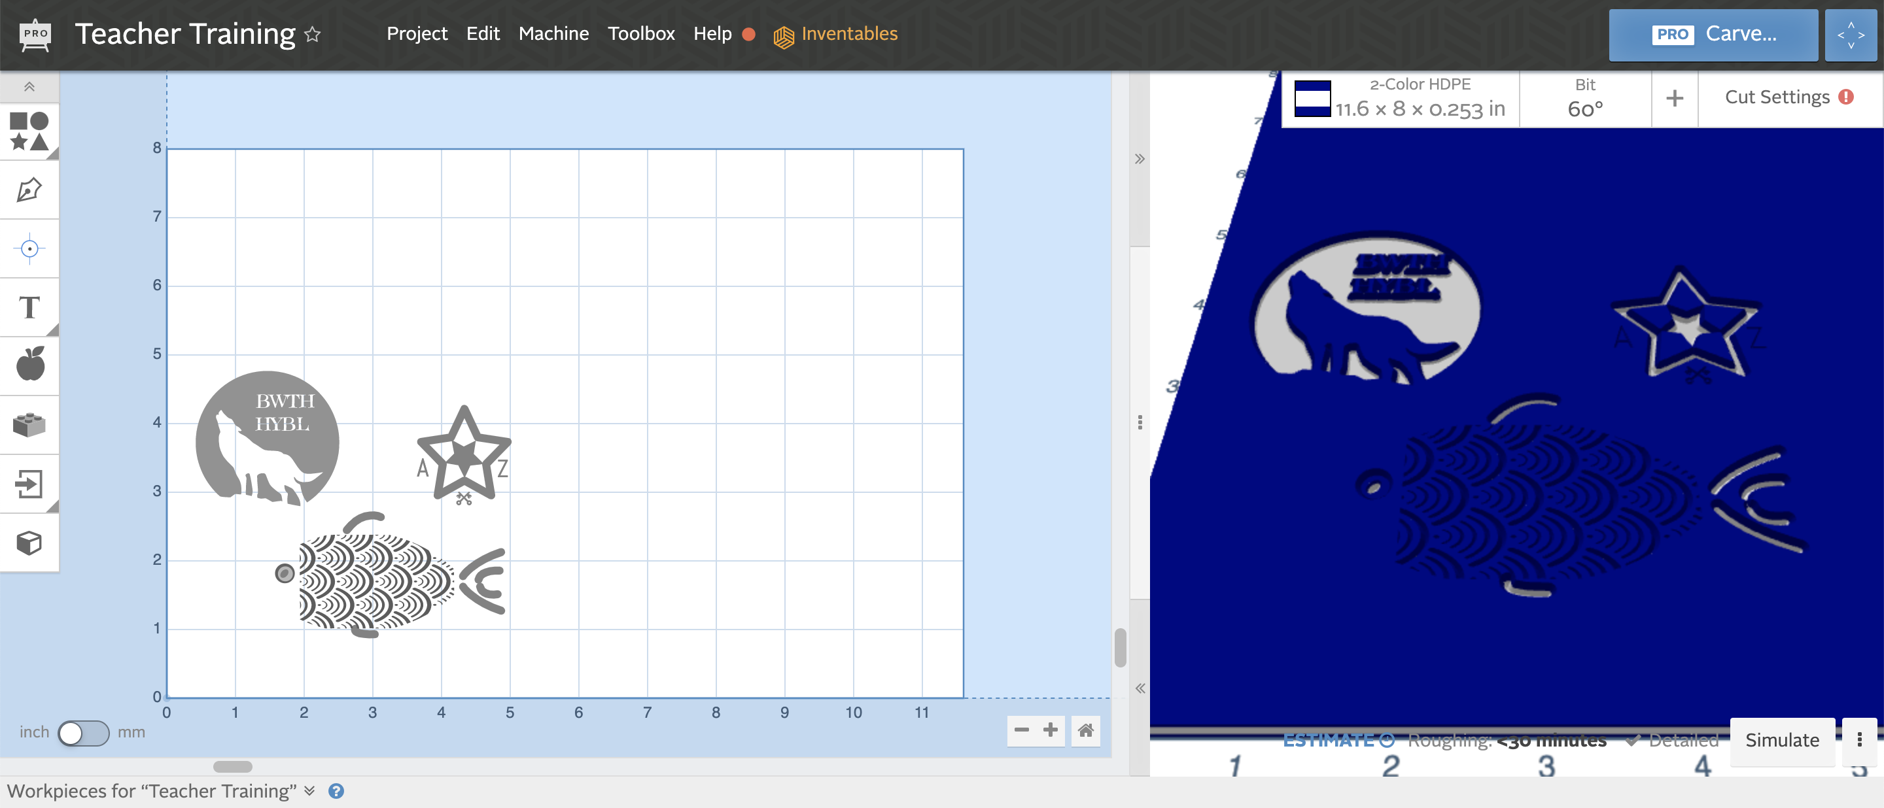Screen dimensions: 1884x808
Task: Click the 3D cube icon in sidebar
Action: click(29, 542)
